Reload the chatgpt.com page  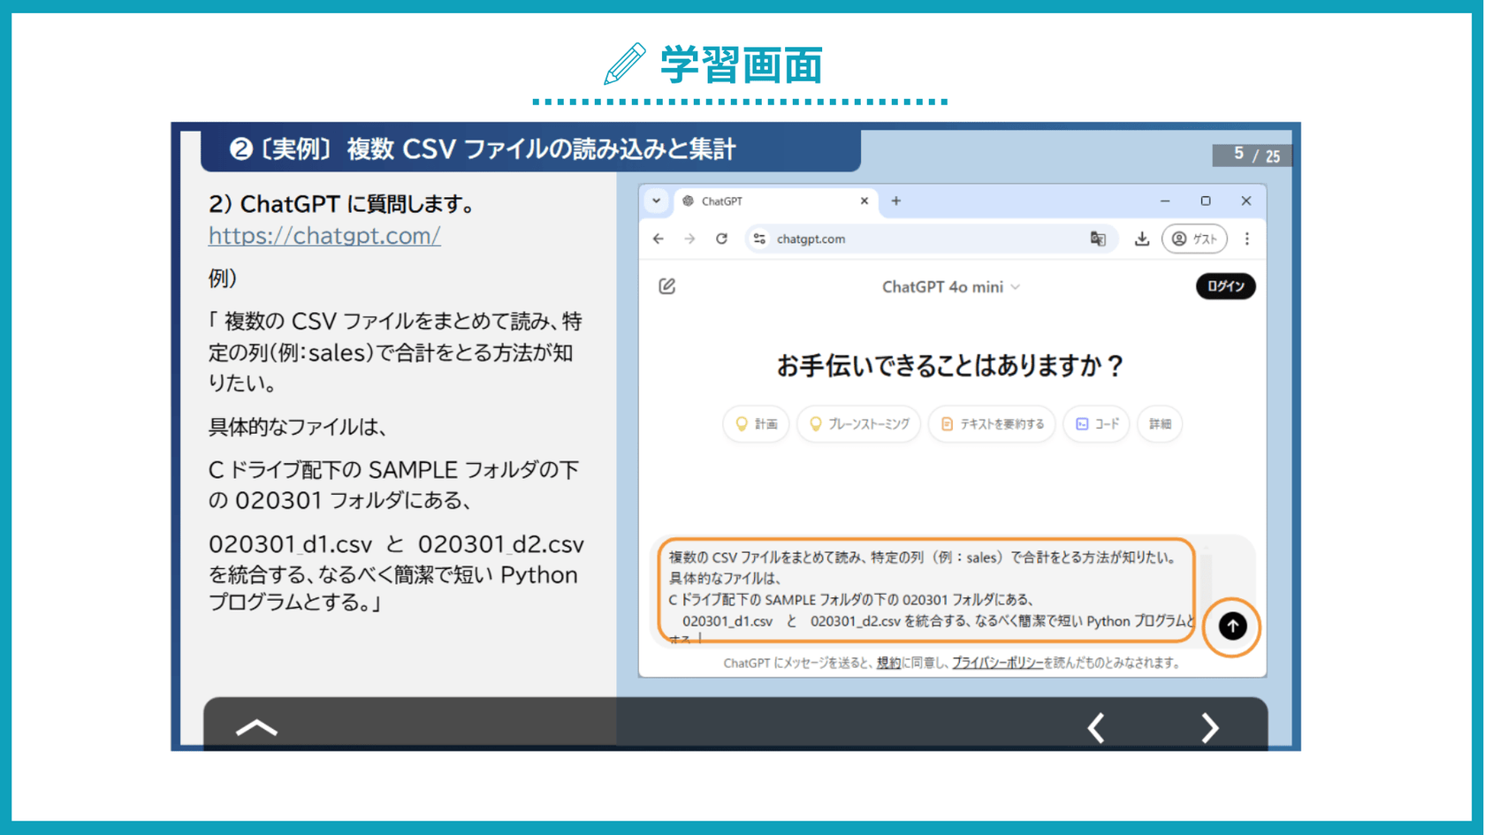tap(721, 239)
